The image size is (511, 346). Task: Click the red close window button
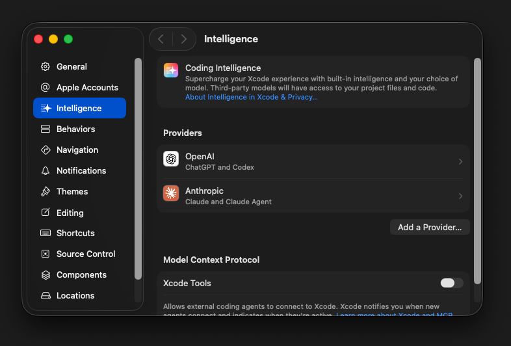[38, 39]
